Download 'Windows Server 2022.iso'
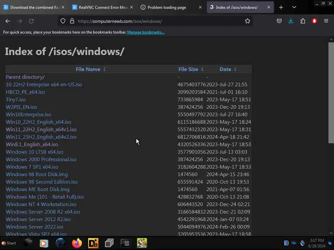 pyautogui.click(x=35, y=227)
